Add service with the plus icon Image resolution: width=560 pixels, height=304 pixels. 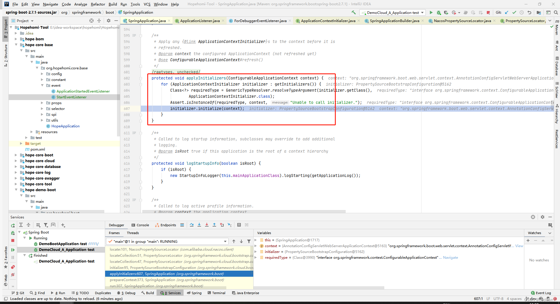[63, 225]
